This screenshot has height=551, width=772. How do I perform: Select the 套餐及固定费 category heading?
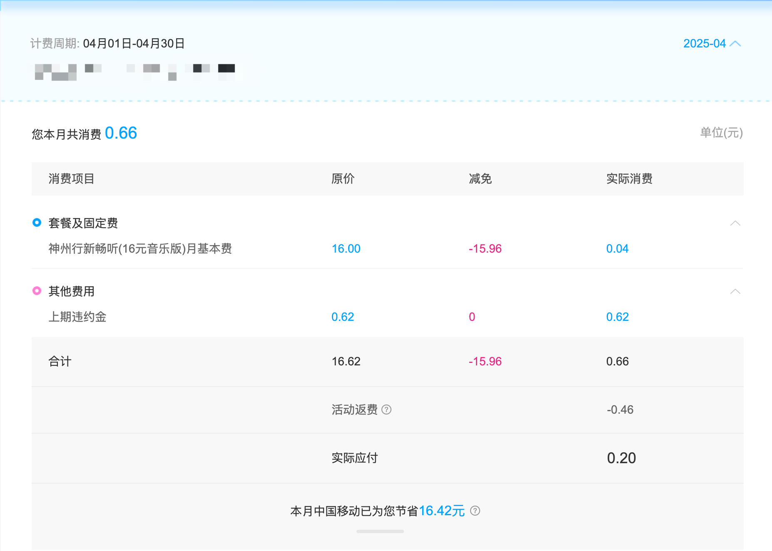coord(83,223)
